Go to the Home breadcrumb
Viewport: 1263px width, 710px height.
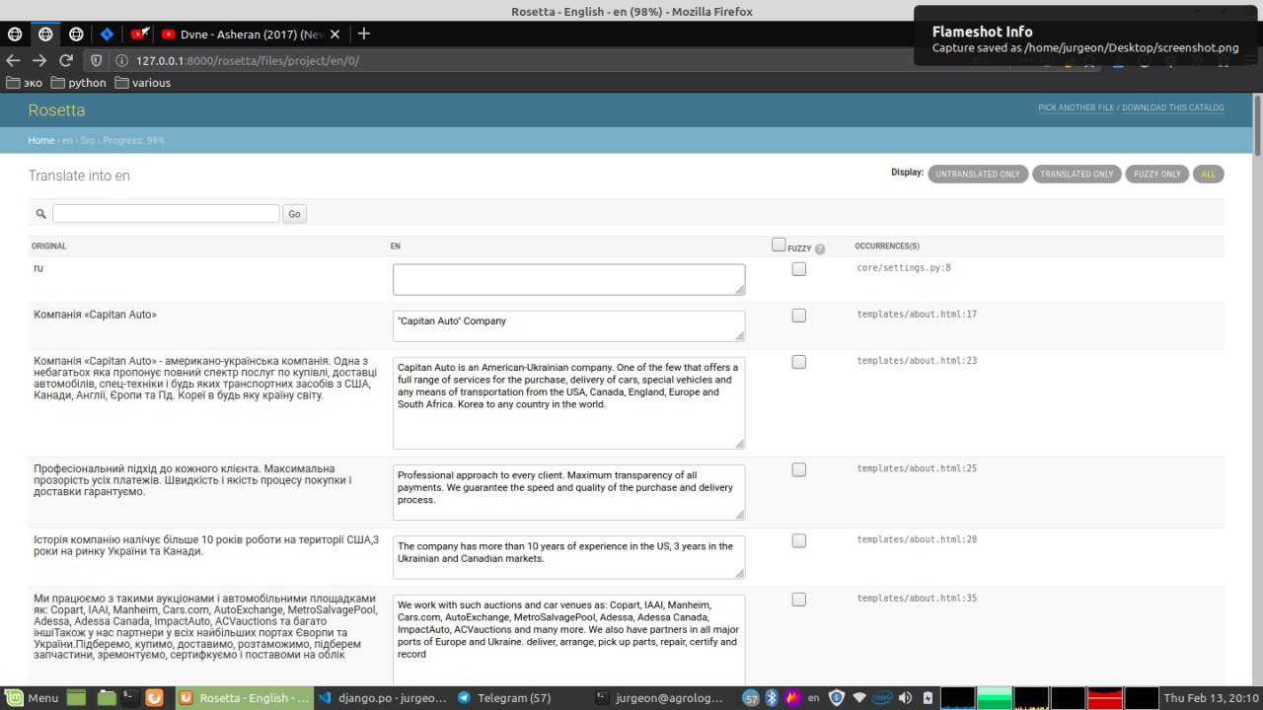point(41,140)
